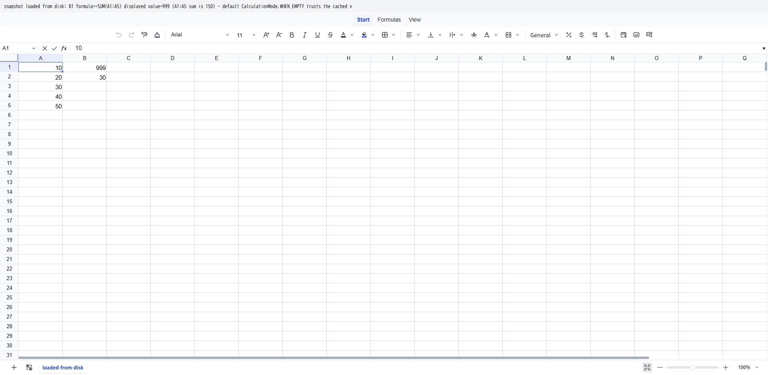Open the loaded-from-disk sheet tab
Image resolution: width=768 pixels, height=375 pixels.
[x=63, y=367]
